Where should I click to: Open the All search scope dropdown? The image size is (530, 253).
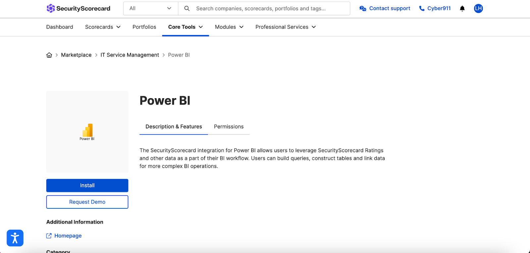tap(151, 9)
